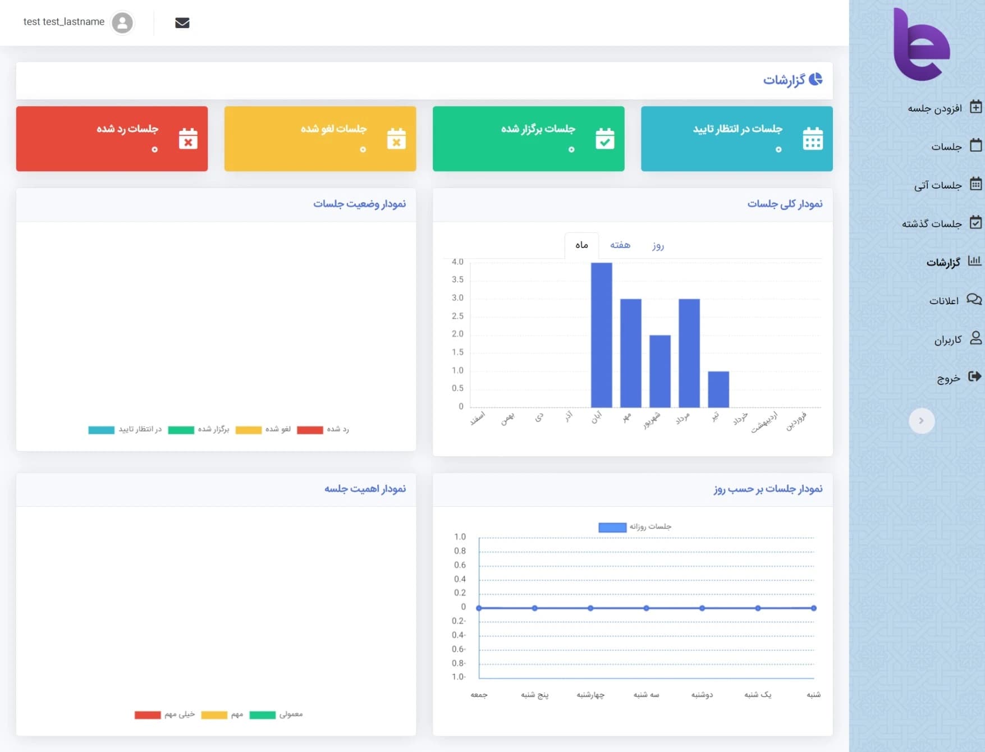Open the user profile avatar icon
985x752 pixels.
pos(122,22)
